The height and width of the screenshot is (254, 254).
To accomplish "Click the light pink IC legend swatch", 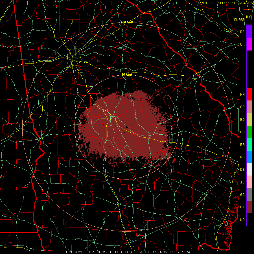I will (249, 182).
